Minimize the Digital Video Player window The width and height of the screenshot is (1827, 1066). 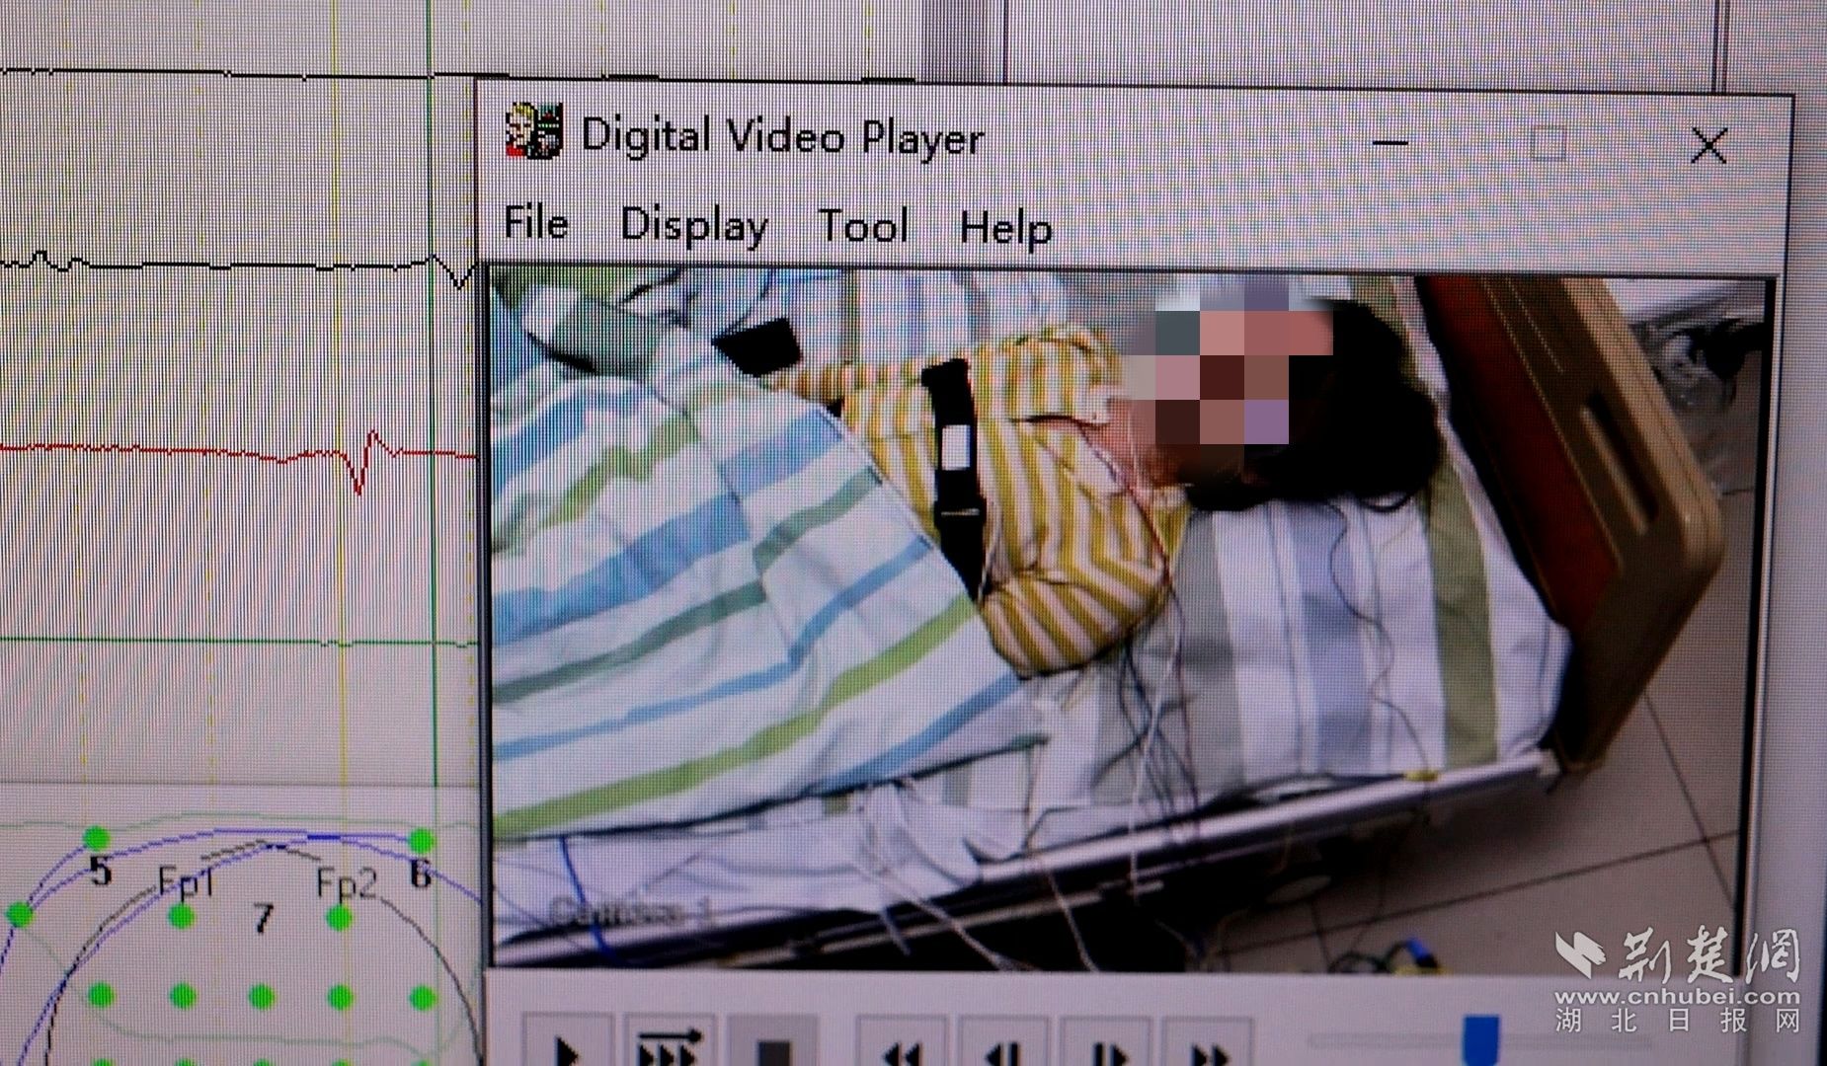pyautogui.click(x=1390, y=144)
